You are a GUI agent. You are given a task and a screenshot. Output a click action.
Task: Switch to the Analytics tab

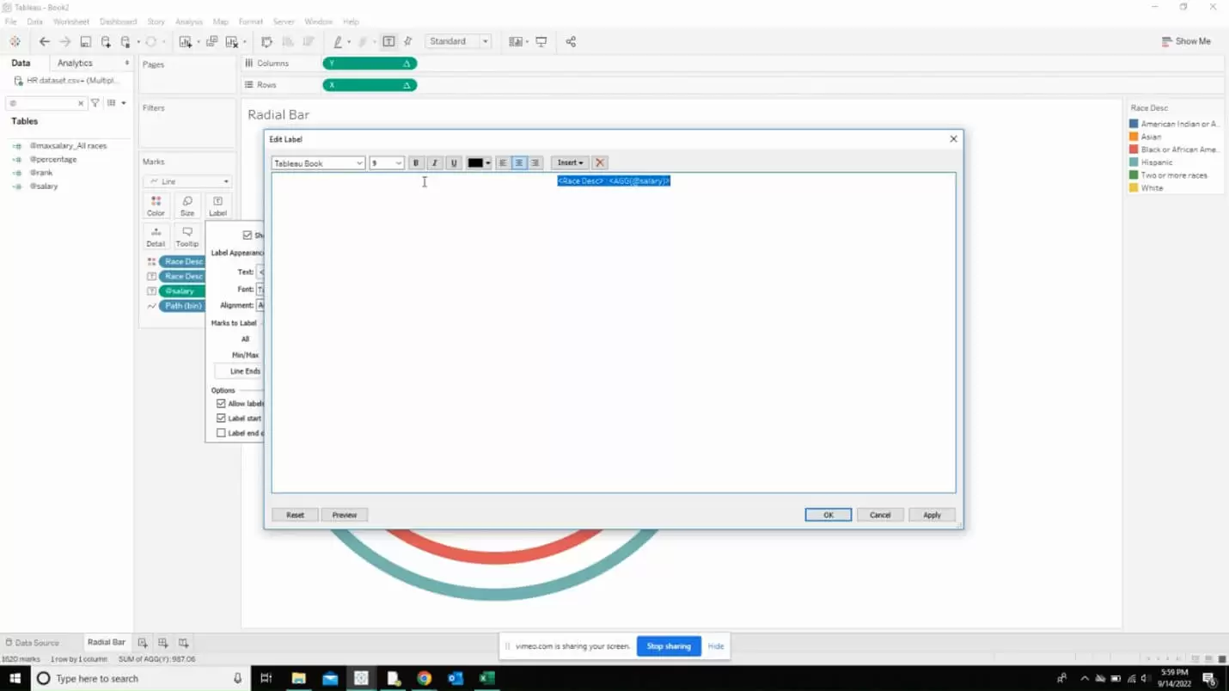[x=75, y=64]
